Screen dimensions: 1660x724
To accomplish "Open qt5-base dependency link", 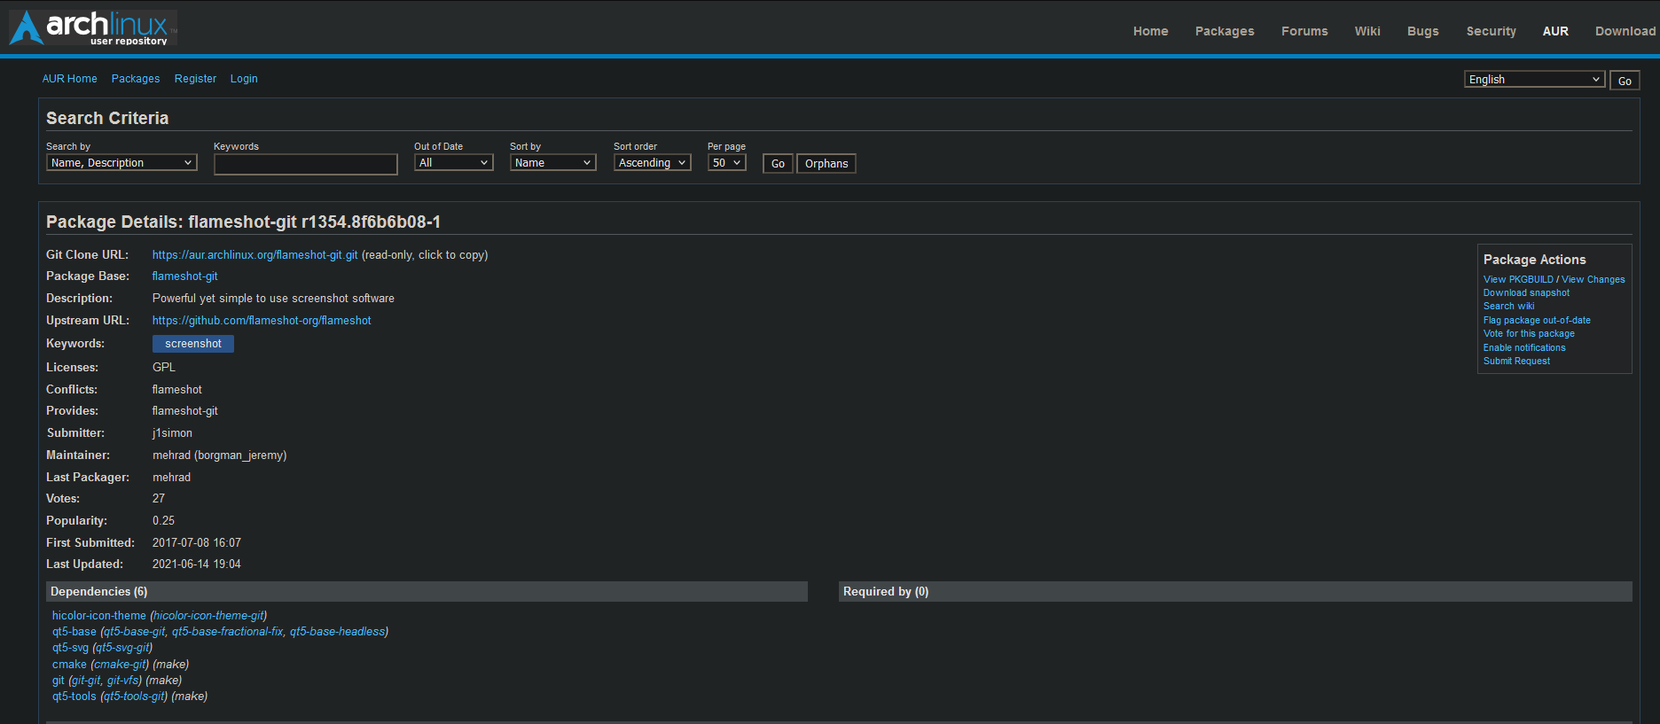I will [74, 632].
